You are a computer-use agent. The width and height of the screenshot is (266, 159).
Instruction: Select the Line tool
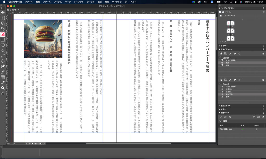click(x=3, y=56)
